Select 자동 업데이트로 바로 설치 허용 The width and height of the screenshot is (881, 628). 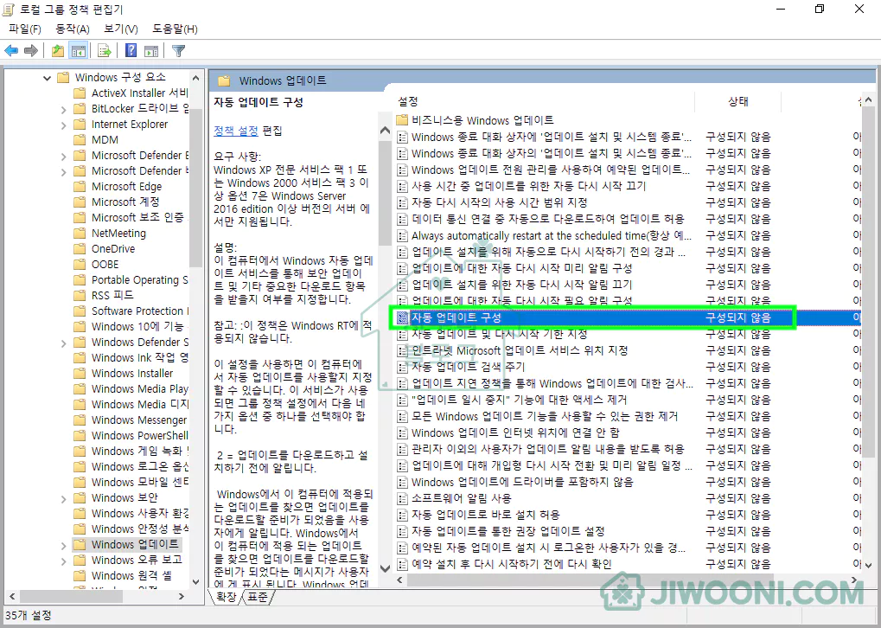coord(478,515)
